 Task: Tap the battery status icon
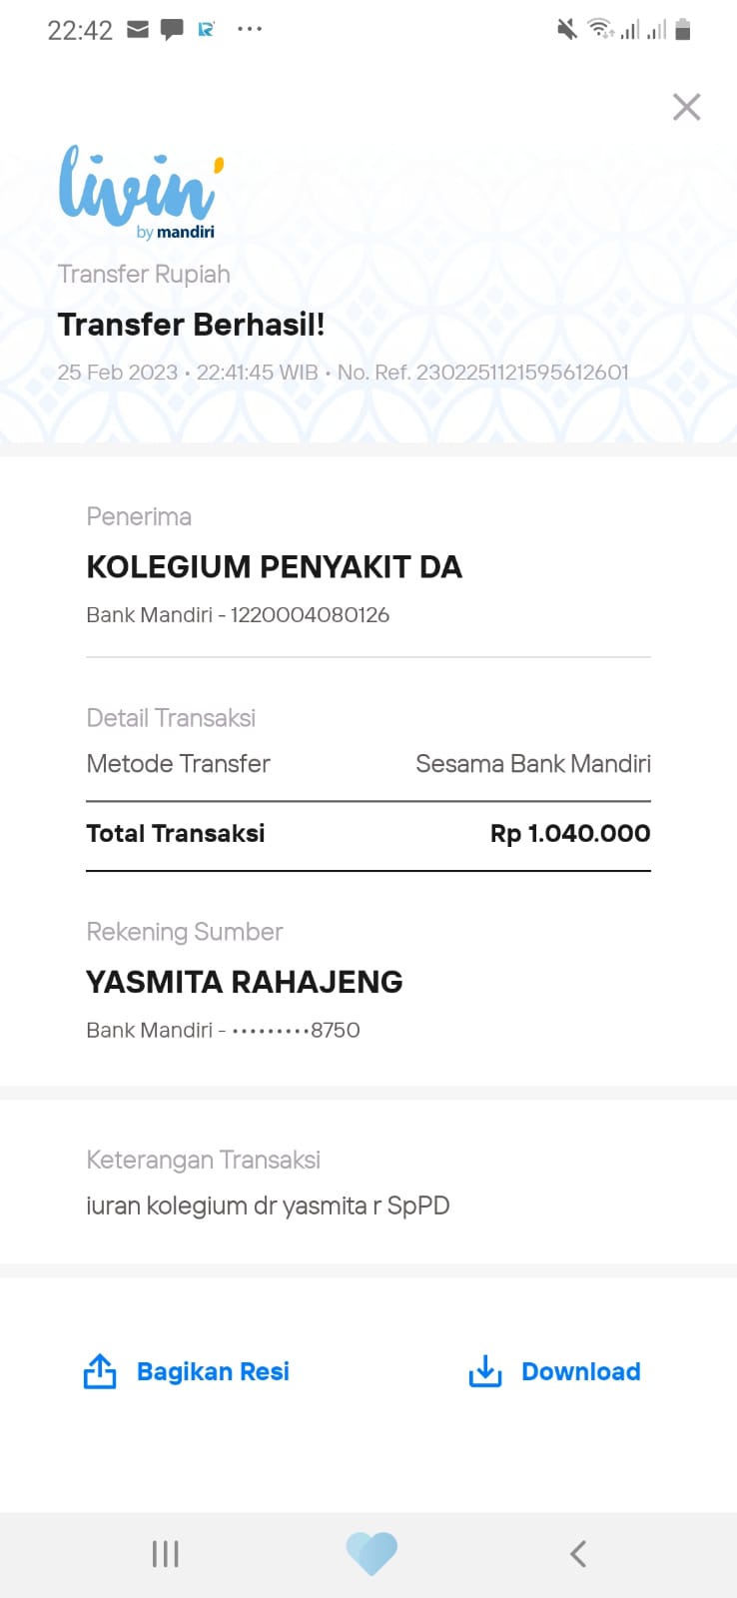[x=683, y=30]
